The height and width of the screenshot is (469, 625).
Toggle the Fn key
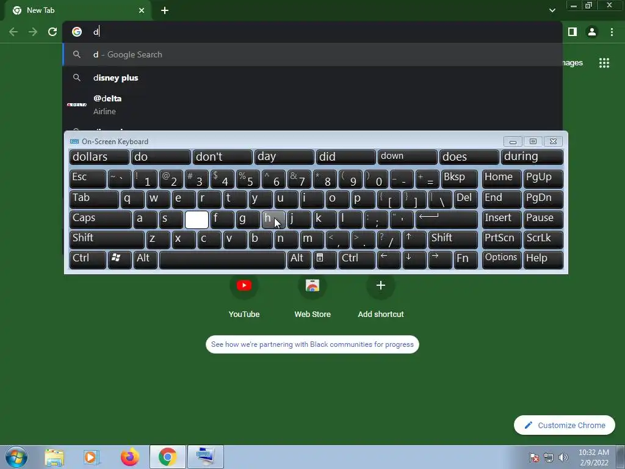tap(466, 260)
